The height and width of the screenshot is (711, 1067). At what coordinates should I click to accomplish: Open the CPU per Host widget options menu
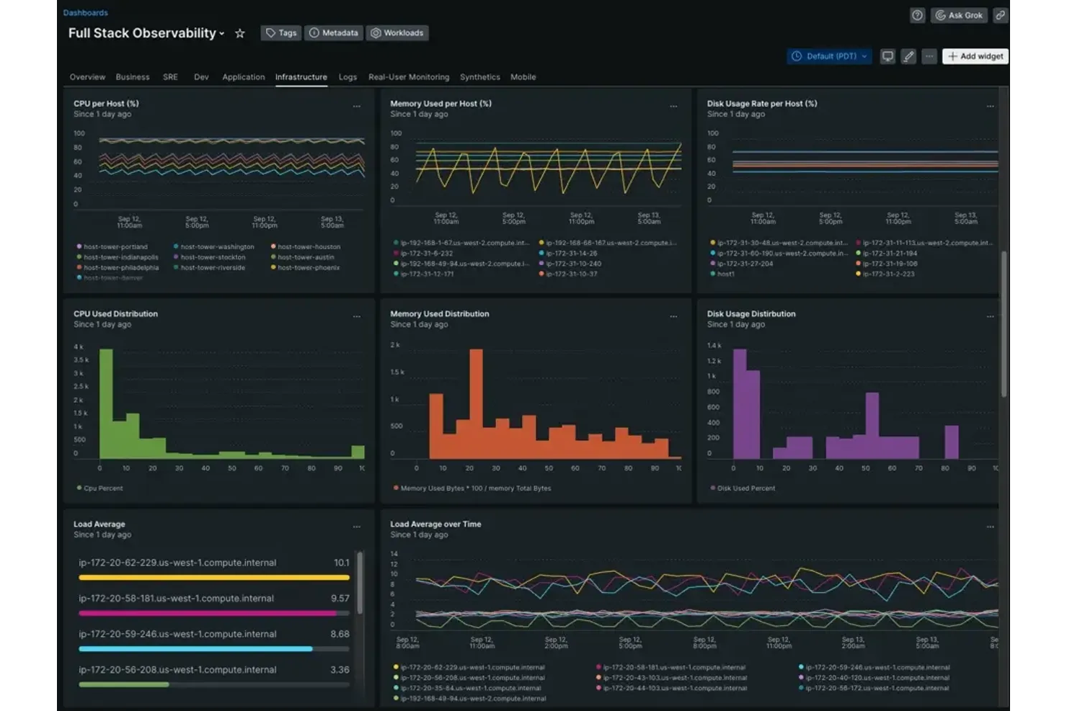[x=357, y=106]
